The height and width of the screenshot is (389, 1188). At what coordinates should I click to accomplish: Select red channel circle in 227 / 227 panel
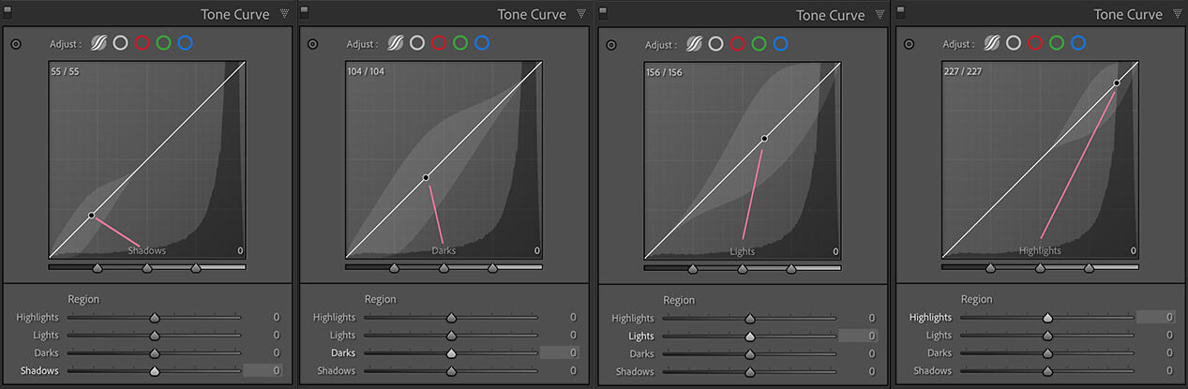point(1035,43)
